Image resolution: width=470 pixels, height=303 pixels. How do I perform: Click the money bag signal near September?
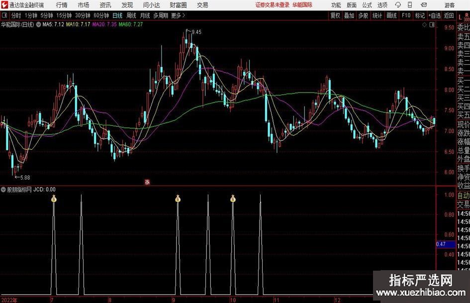coord(178,199)
